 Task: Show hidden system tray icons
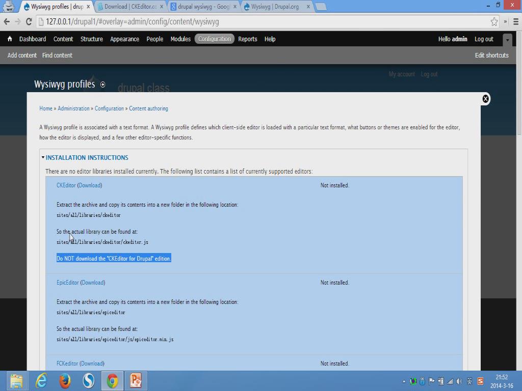404,382
